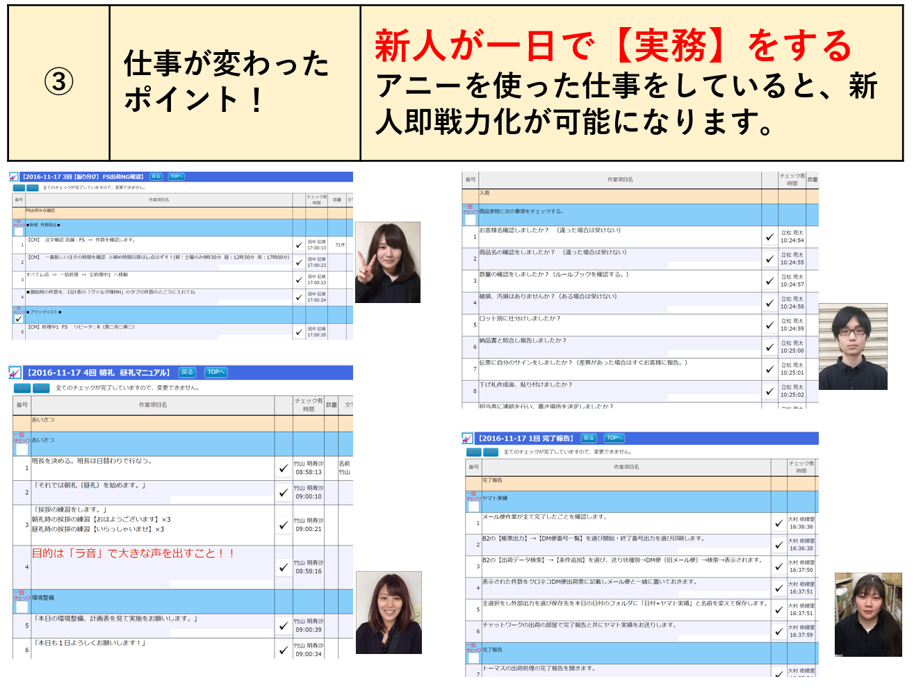Toggle checkbox for すべてレ点 一括処理 row
The image size is (914, 695).
[x=299, y=279]
